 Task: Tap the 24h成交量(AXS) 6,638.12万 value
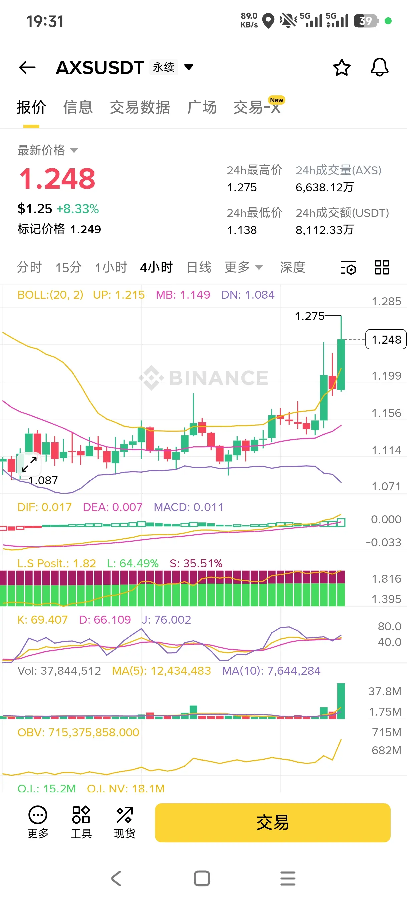(324, 187)
